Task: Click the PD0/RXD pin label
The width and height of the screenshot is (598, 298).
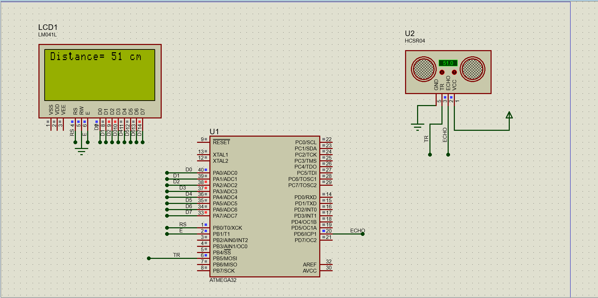Action: tap(306, 197)
